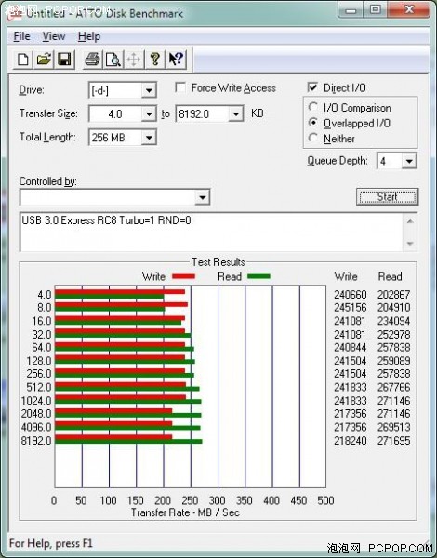Image resolution: width=437 pixels, height=558 pixels.
Task: Click the New document toolbar icon
Action: [x=23, y=60]
